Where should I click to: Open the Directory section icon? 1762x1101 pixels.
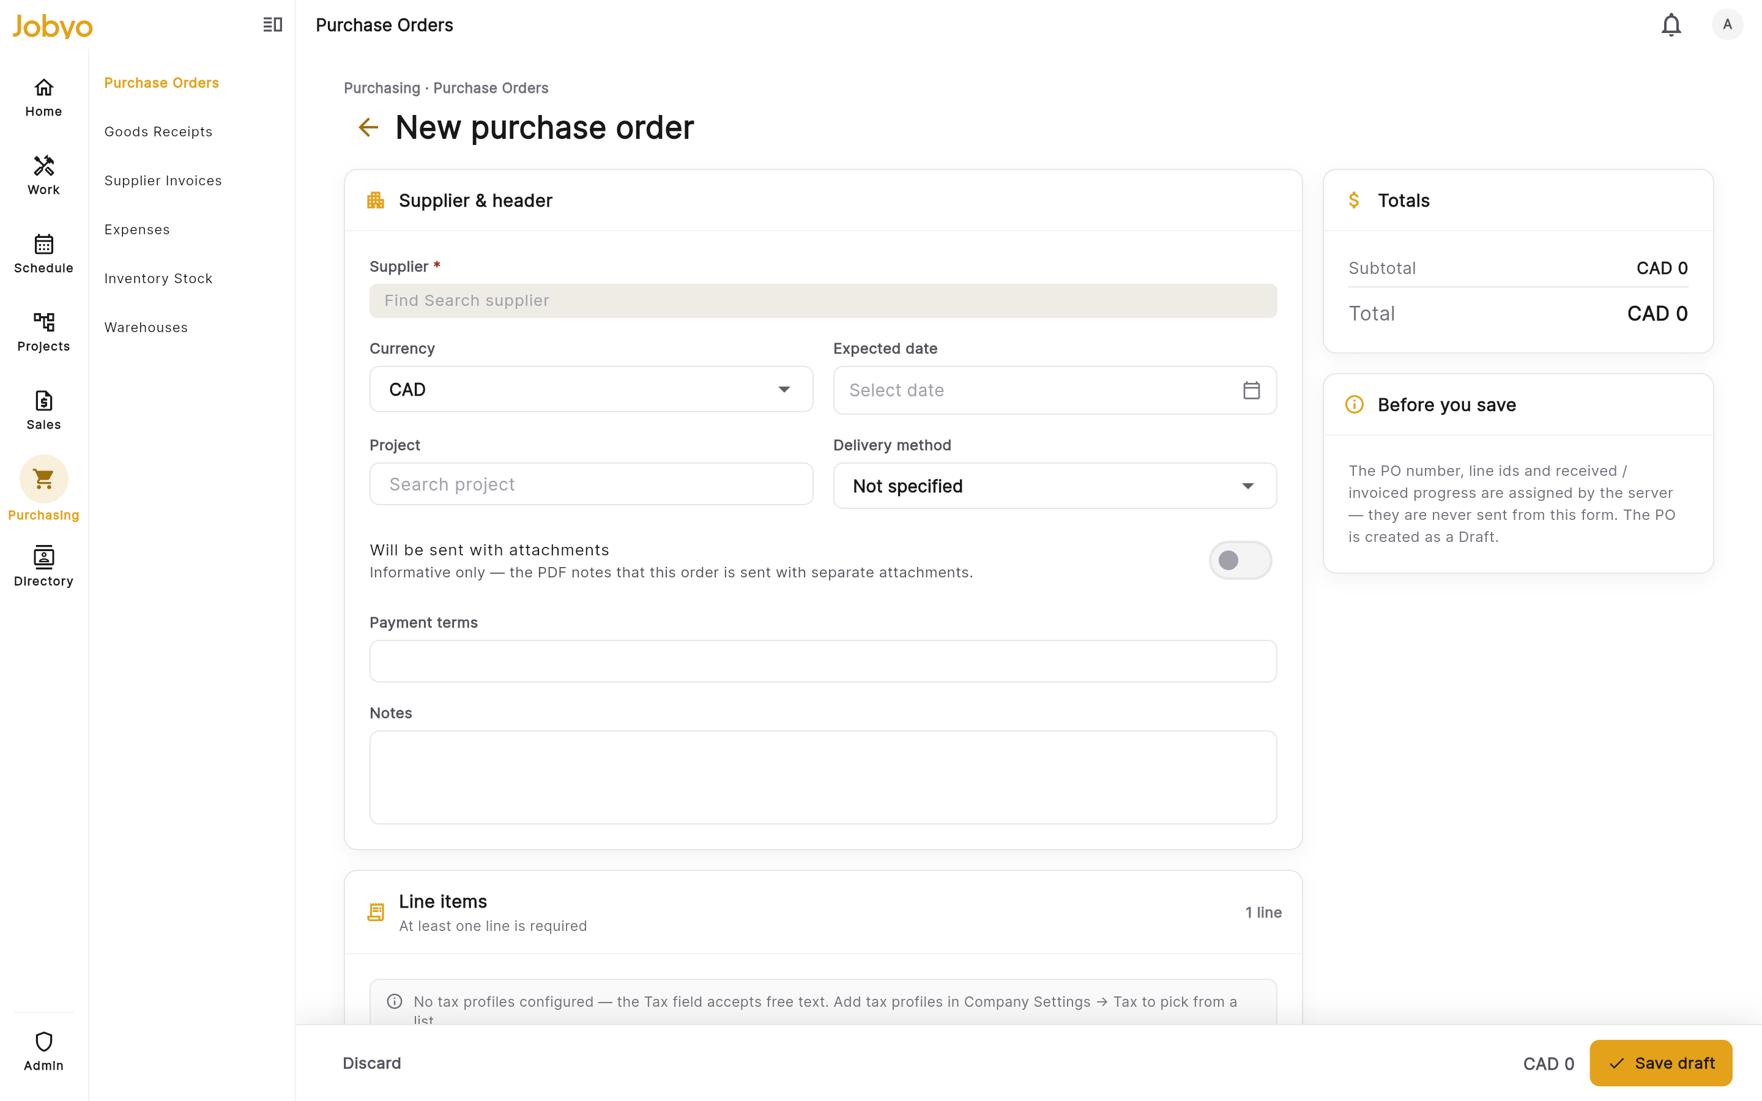[x=43, y=557]
